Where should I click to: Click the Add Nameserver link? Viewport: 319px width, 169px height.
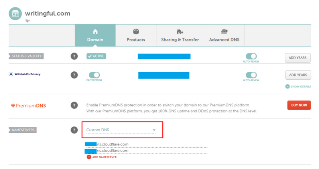104,157
